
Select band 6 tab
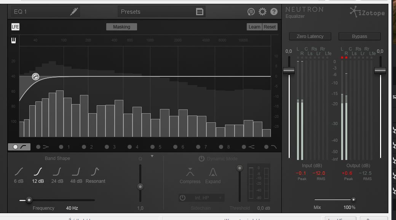[x=179, y=147]
